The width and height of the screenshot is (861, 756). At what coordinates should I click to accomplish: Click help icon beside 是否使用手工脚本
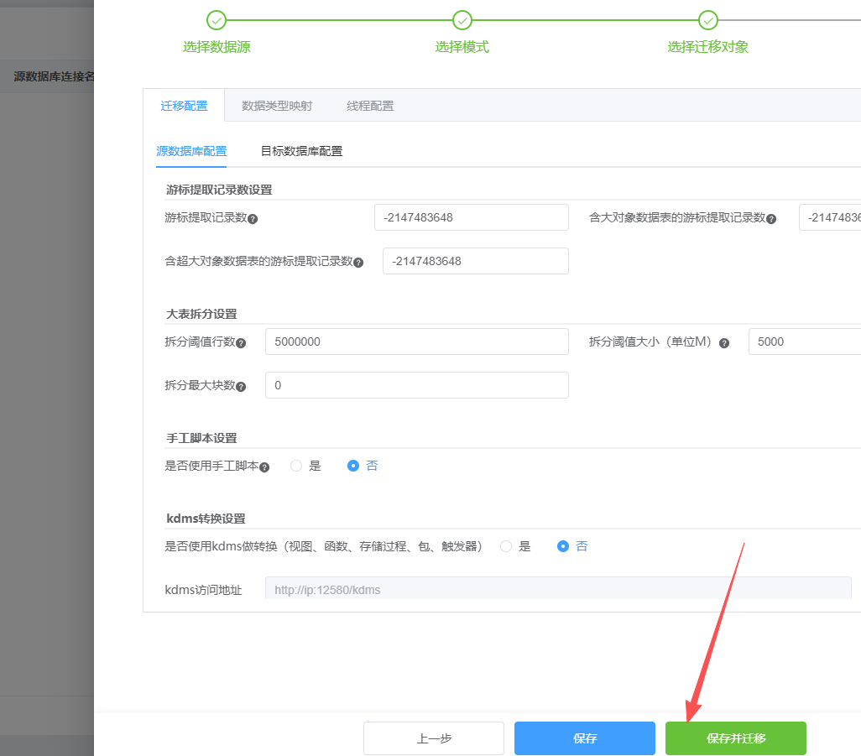click(264, 467)
